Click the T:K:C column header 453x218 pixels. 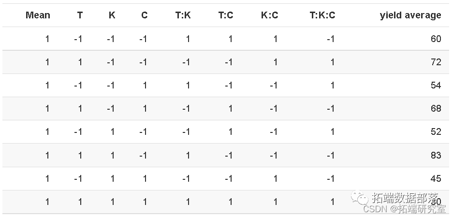(322, 15)
